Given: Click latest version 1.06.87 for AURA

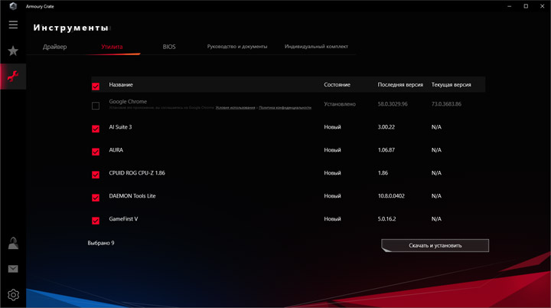Looking at the screenshot, I should click(x=386, y=150).
